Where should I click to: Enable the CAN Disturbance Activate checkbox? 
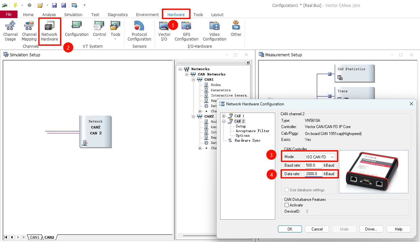(286, 205)
